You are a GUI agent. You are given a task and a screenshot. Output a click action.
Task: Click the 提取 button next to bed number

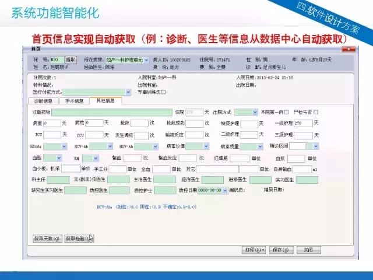(71, 60)
